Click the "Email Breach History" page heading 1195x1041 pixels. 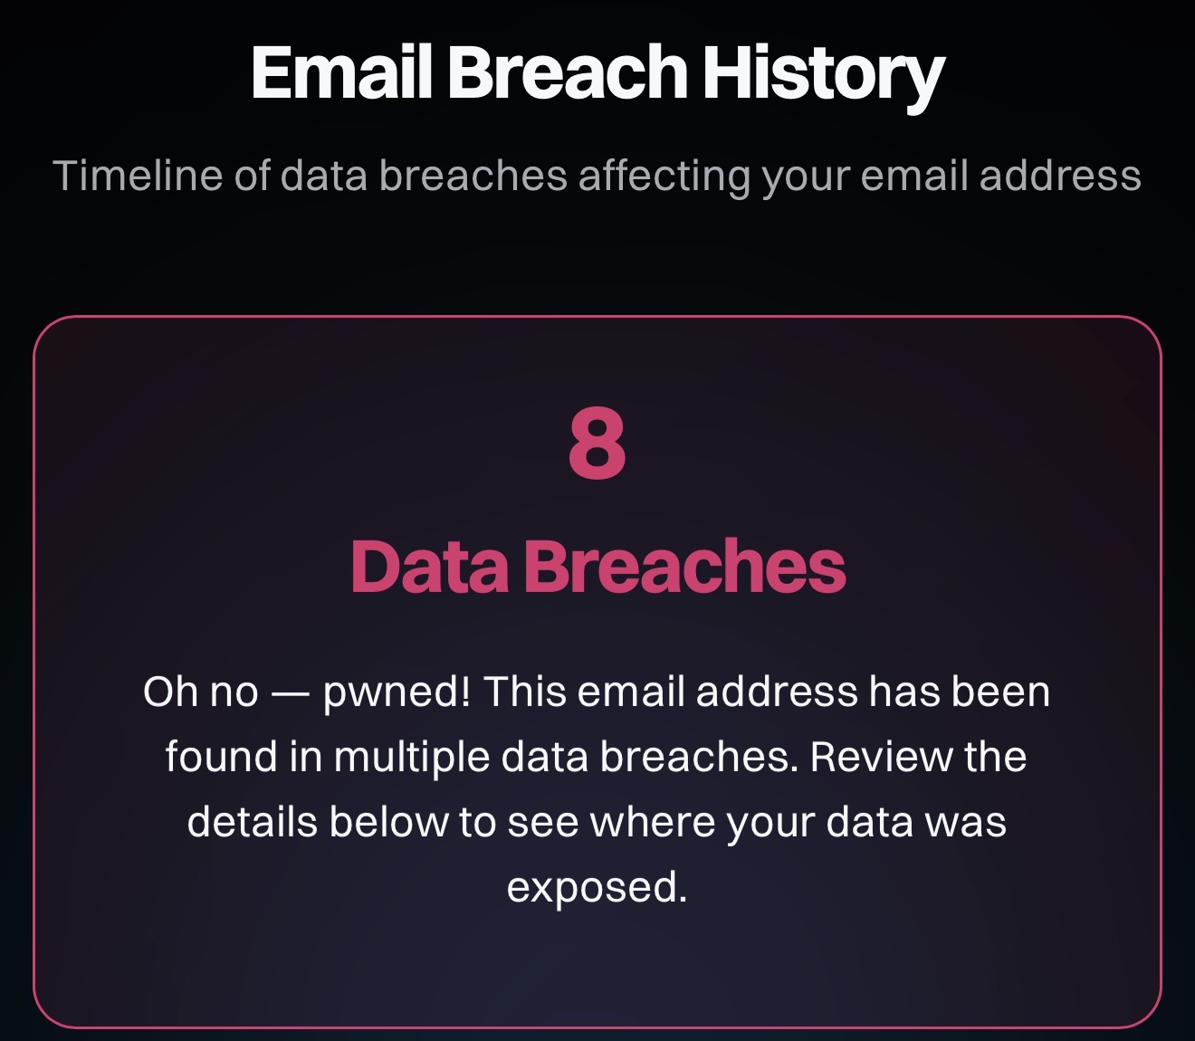coord(597,72)
